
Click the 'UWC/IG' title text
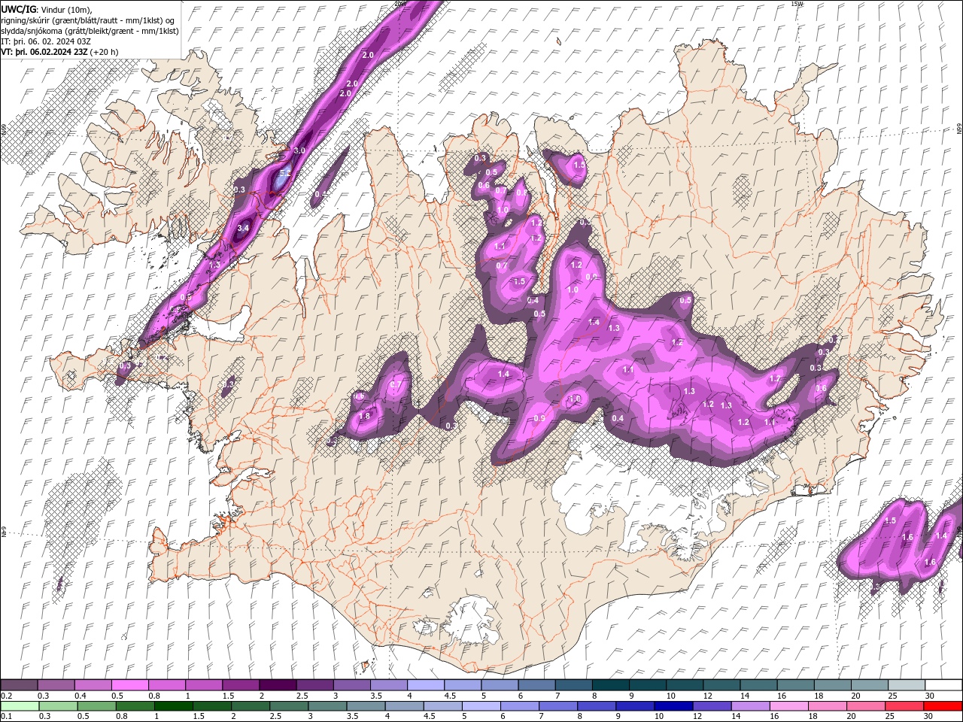(x=17, y=9)
